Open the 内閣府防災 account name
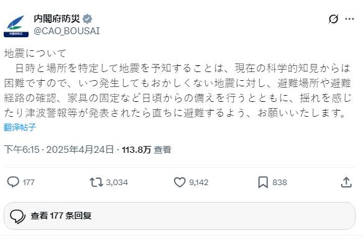Image resolution: width=363 pixels, height=246 pixels. 57,19
